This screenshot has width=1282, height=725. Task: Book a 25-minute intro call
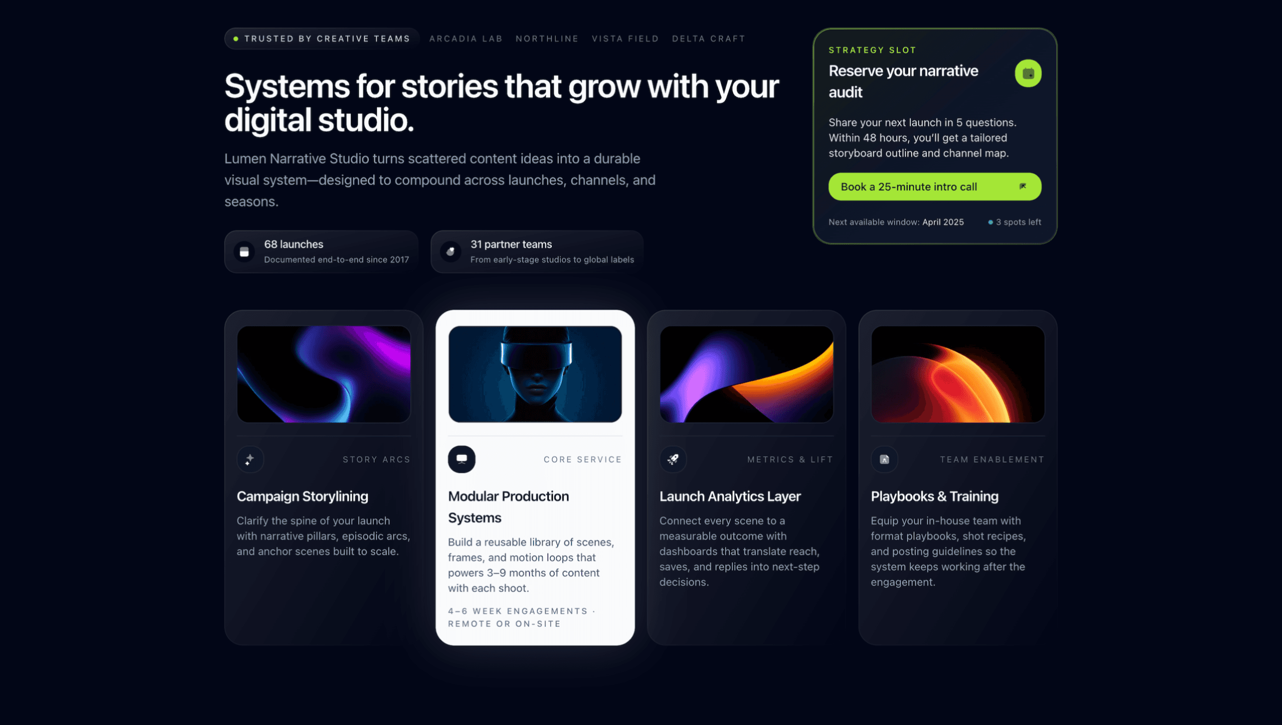coord(935,187)
